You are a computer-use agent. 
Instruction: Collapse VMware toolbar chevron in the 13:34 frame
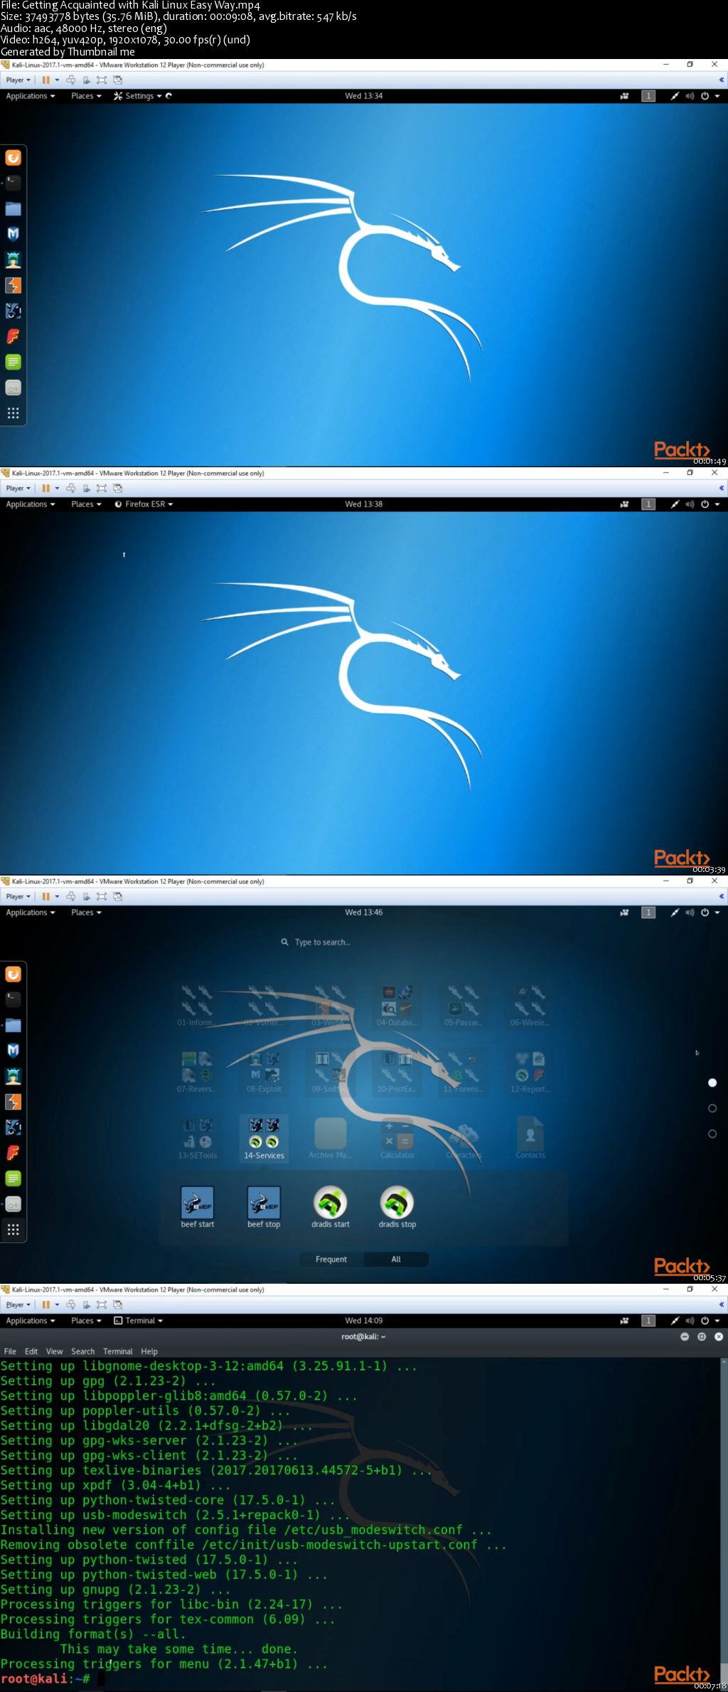(721, 80)
